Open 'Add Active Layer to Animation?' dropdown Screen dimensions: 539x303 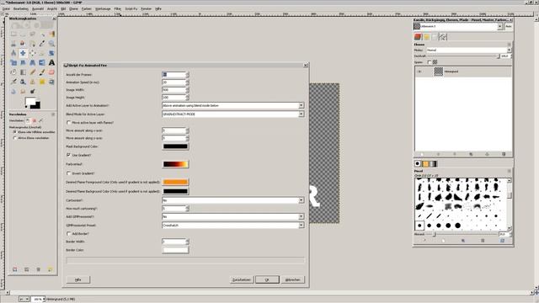pos(232,105)
